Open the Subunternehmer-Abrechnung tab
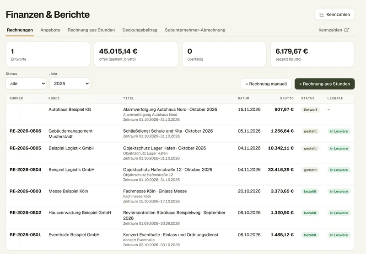366x254 pixels. coord(195,30)
